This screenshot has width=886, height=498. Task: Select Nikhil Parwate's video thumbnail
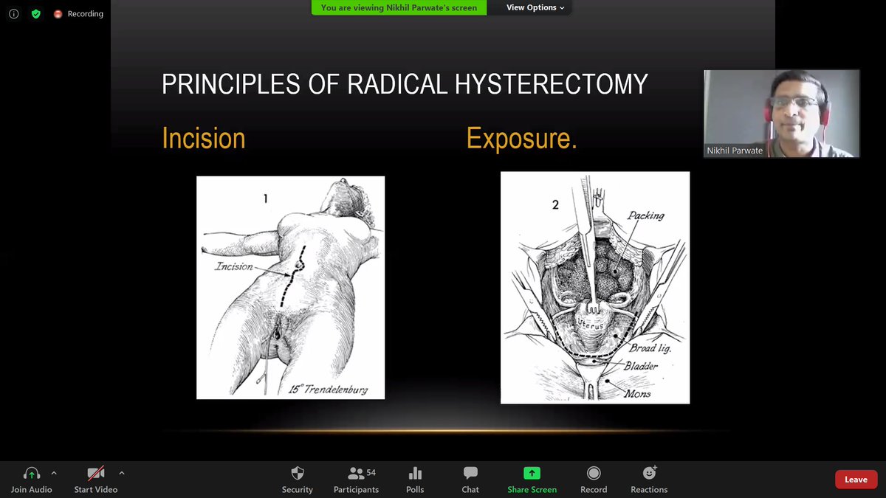(x=781, y=114)
